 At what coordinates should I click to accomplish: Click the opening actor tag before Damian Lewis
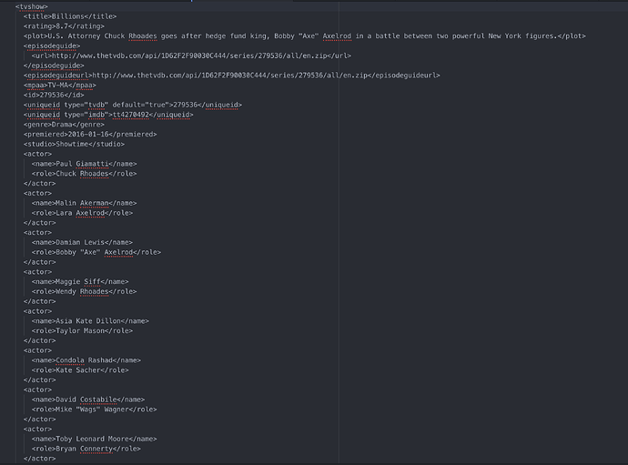[x=37, y=232]
